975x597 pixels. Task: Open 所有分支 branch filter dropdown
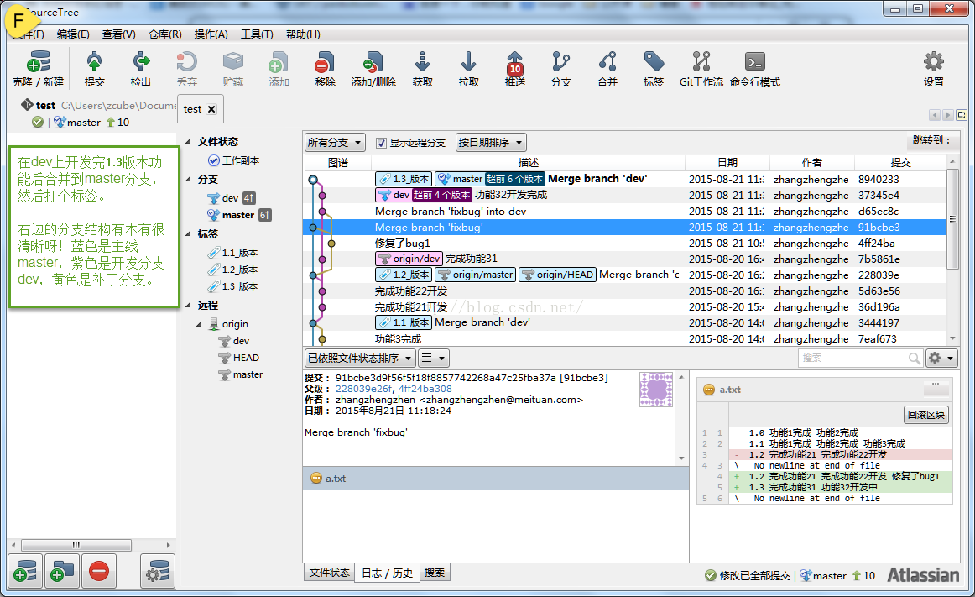[x=335, y=143]
